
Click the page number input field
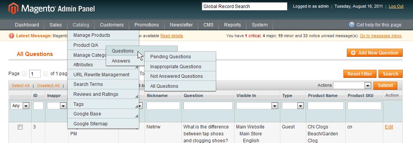pyautogui.click(x=35, y=74)
